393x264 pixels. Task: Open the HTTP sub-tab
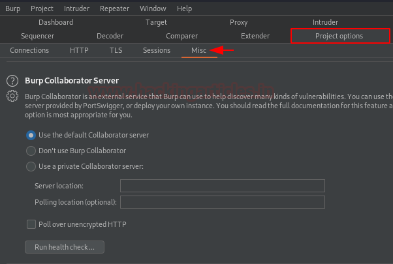[79, 50]
